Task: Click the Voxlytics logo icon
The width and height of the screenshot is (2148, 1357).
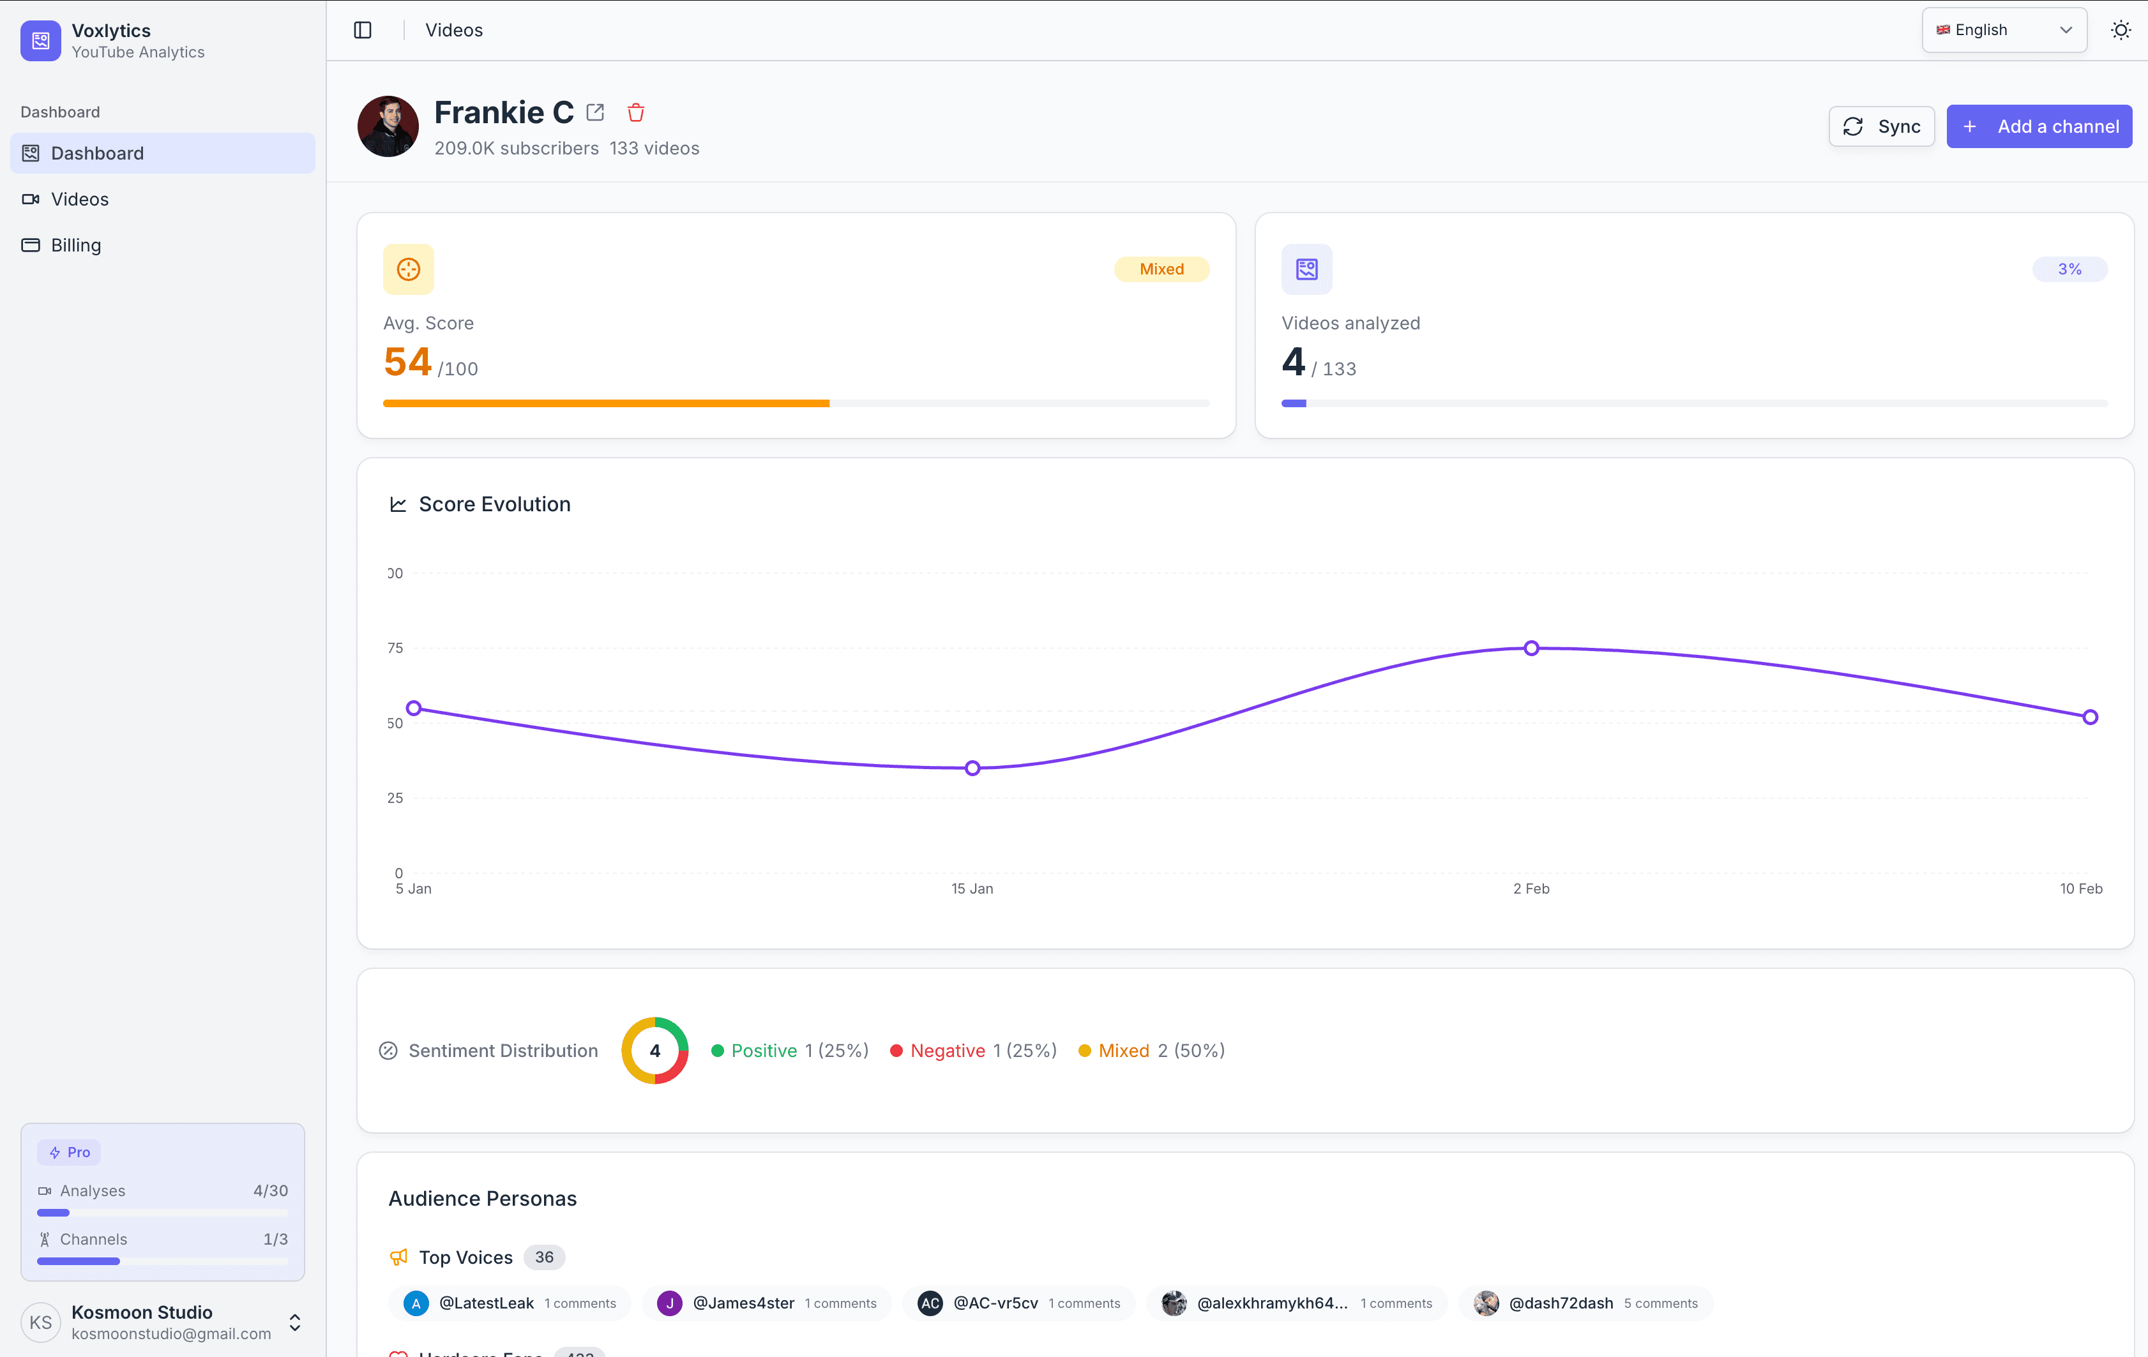Action: click(40, 40)
